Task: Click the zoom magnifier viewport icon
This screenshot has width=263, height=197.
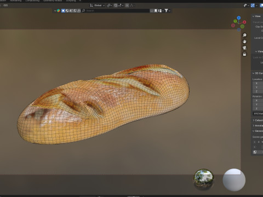Action: [244, 35]
